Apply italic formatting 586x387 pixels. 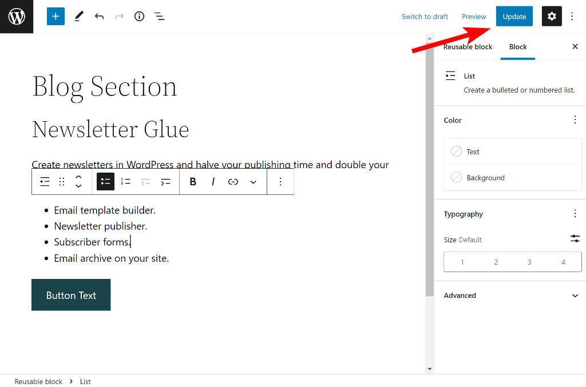tap(212, 181)
